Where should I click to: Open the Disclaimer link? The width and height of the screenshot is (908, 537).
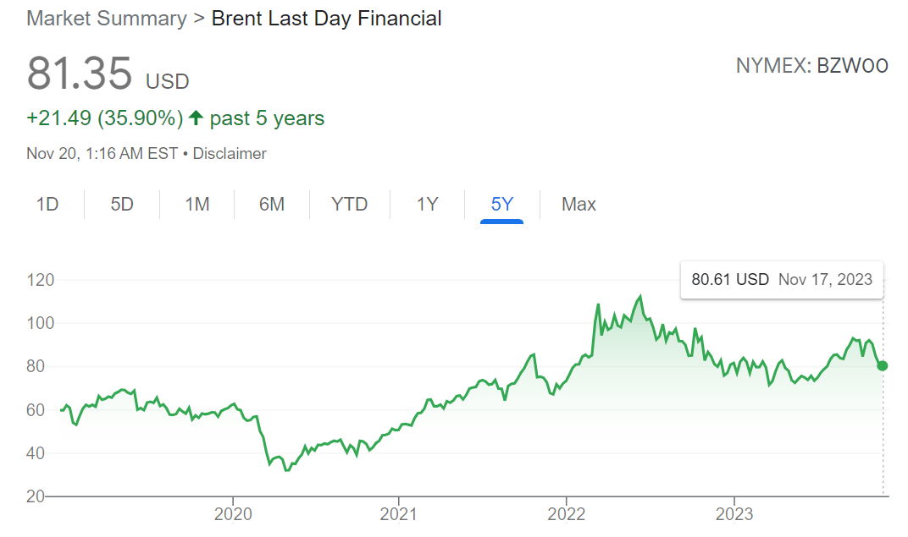[230, 154]
